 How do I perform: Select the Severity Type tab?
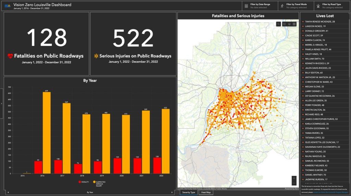point(189,193)
